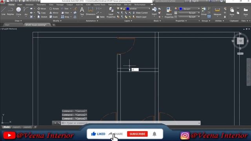Click the command line input field
The width and height of the screenshot is (251, 141).
click(130, 123)
